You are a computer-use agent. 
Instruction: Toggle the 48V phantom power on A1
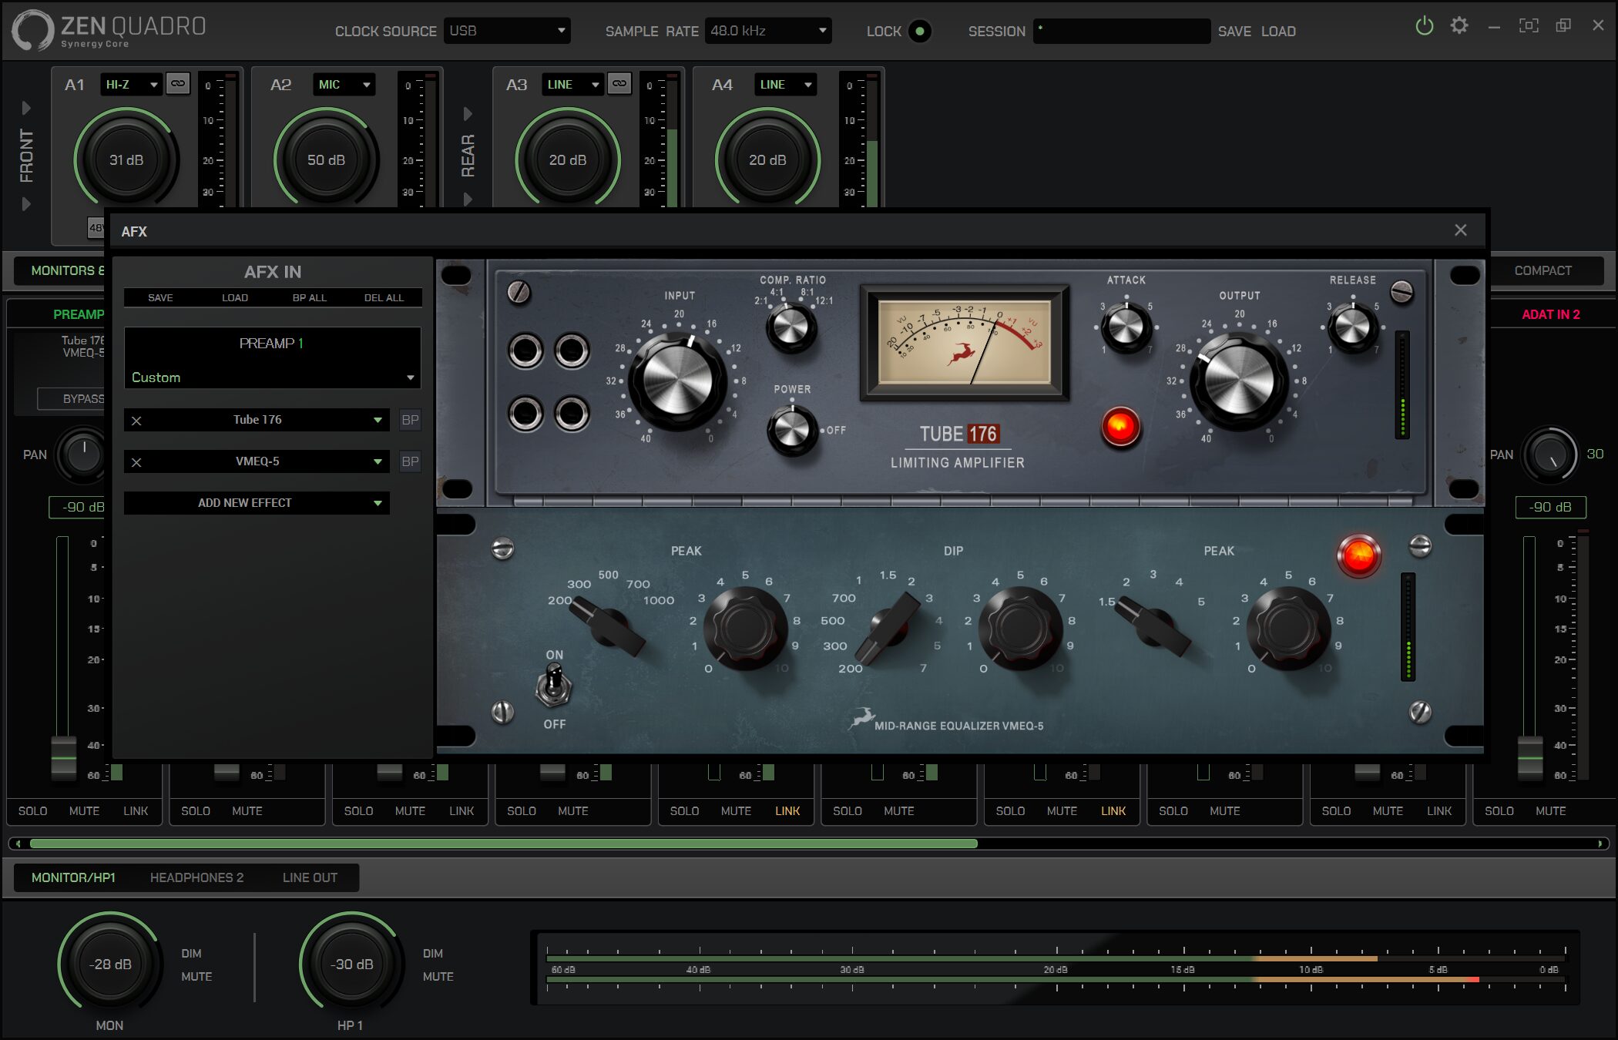(x=96, y=227)
